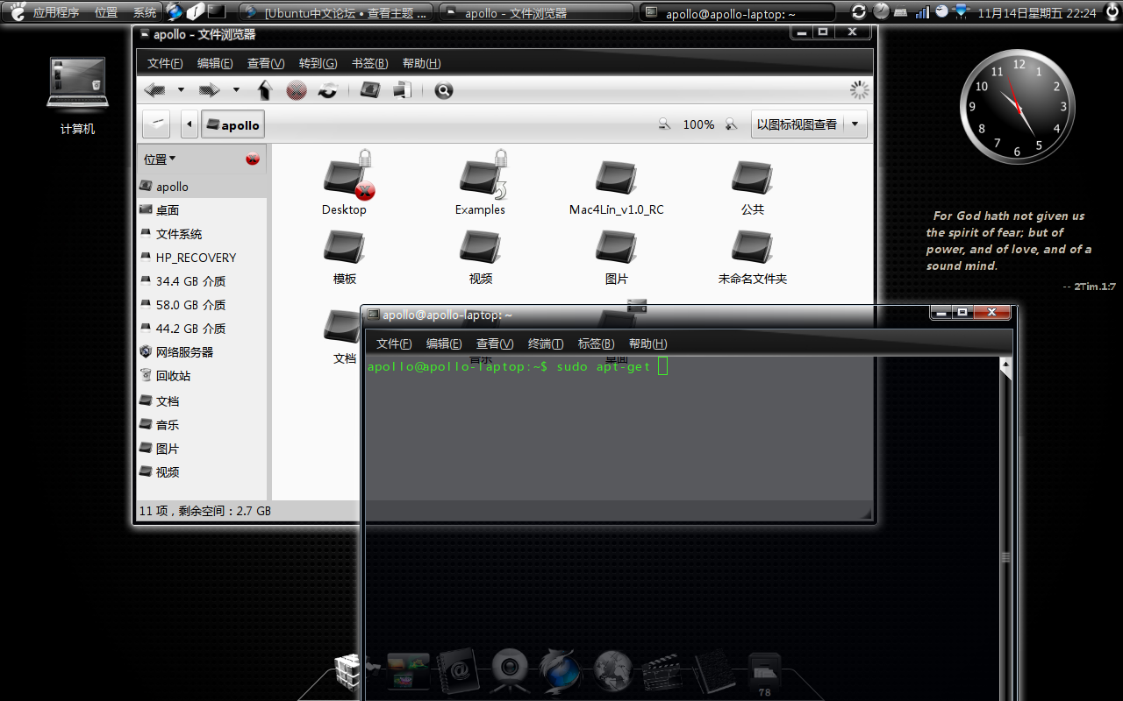Select the Mac4Lin_v1.0_RC folder

[617, 188]
